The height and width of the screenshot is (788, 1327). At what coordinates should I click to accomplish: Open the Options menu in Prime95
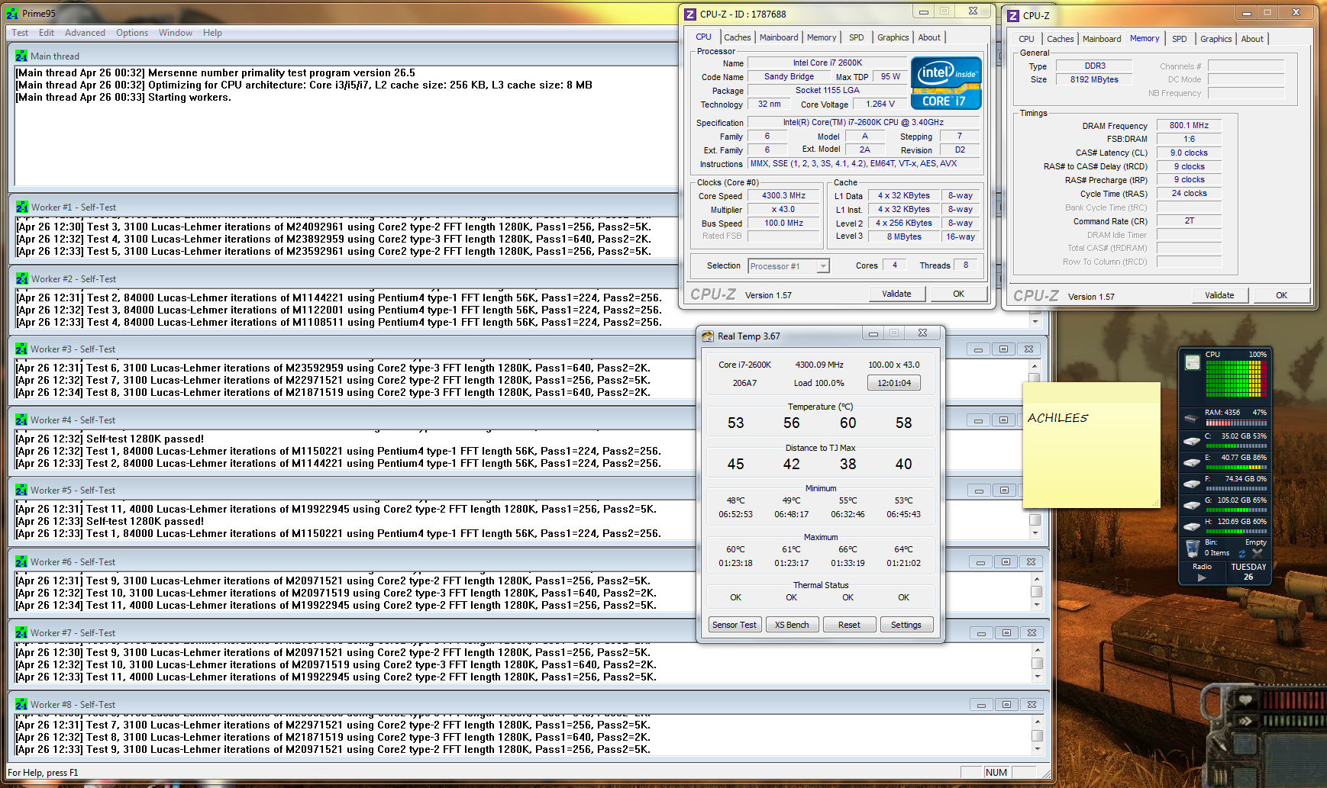(132, 33)
